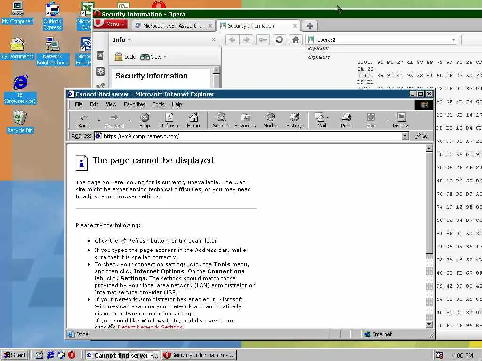Open the Opera Menu button
Image resolution: width=482 pixels, height=361 pixels.
tap(110, 24)
